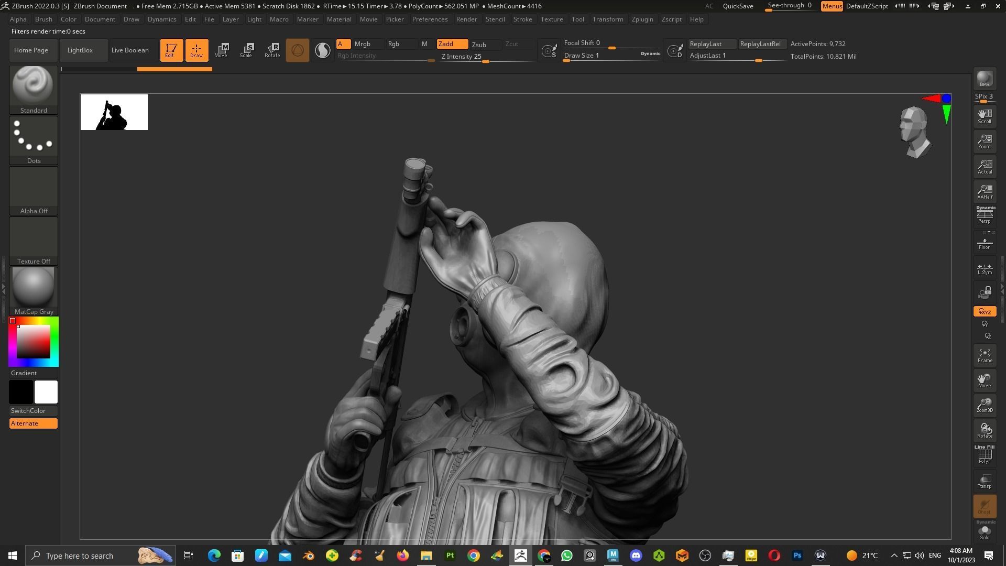Screen dimensions: 1006x566
Task: Enable Zsub sculpt mode
Action: coord(486,45)
